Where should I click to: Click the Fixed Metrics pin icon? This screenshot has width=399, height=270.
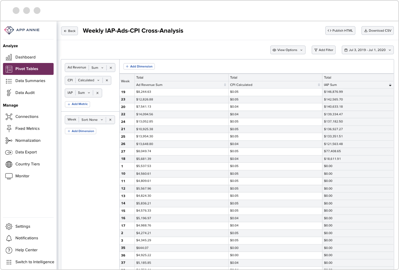(9, 129)
